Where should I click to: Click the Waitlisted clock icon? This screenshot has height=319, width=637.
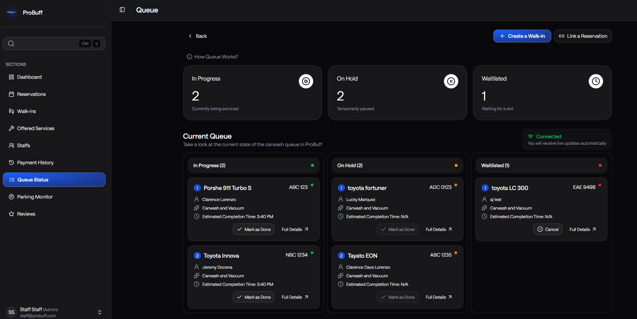tap(596, 81)
